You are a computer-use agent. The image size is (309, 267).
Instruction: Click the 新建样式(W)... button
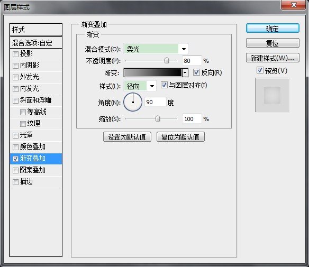coord(272,58)
